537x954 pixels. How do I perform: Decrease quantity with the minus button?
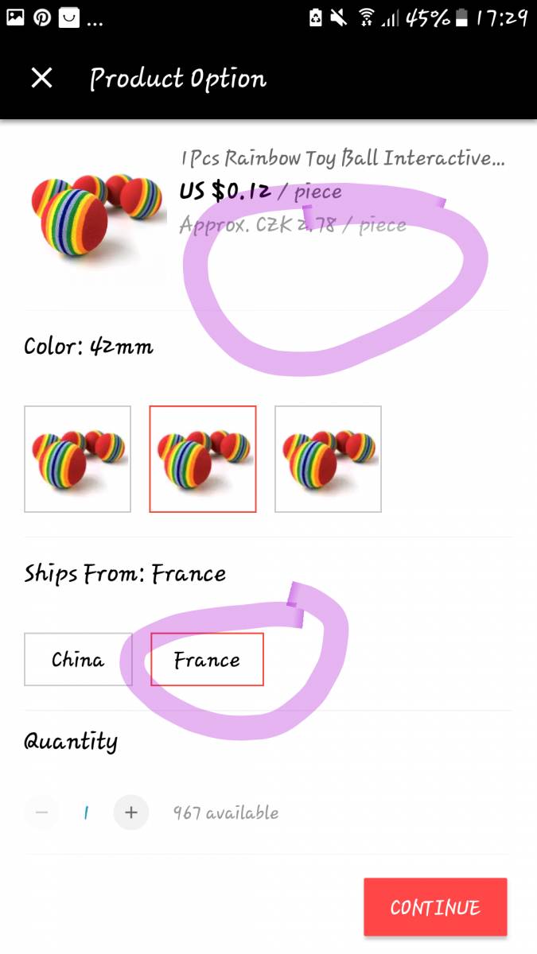point(42,812)
